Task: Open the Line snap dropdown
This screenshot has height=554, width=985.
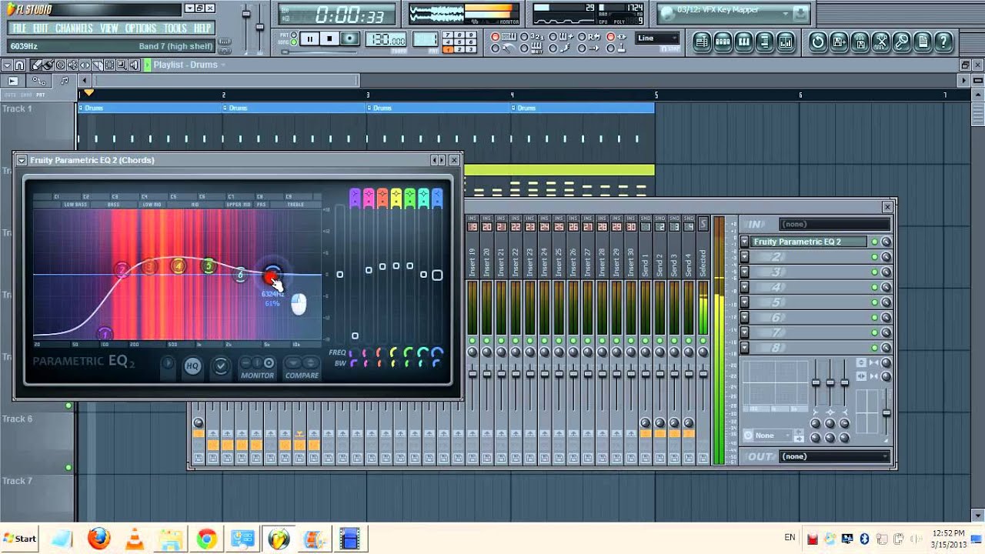Action: (657, 38)
